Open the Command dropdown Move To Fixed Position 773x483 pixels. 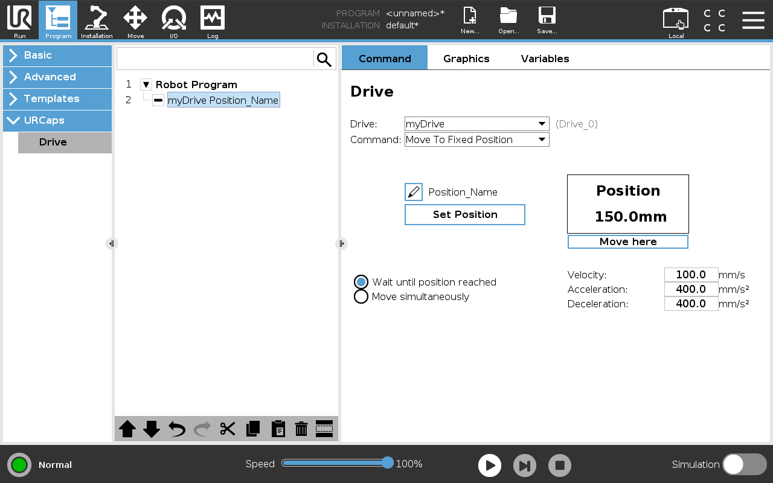tap(476, 139)
